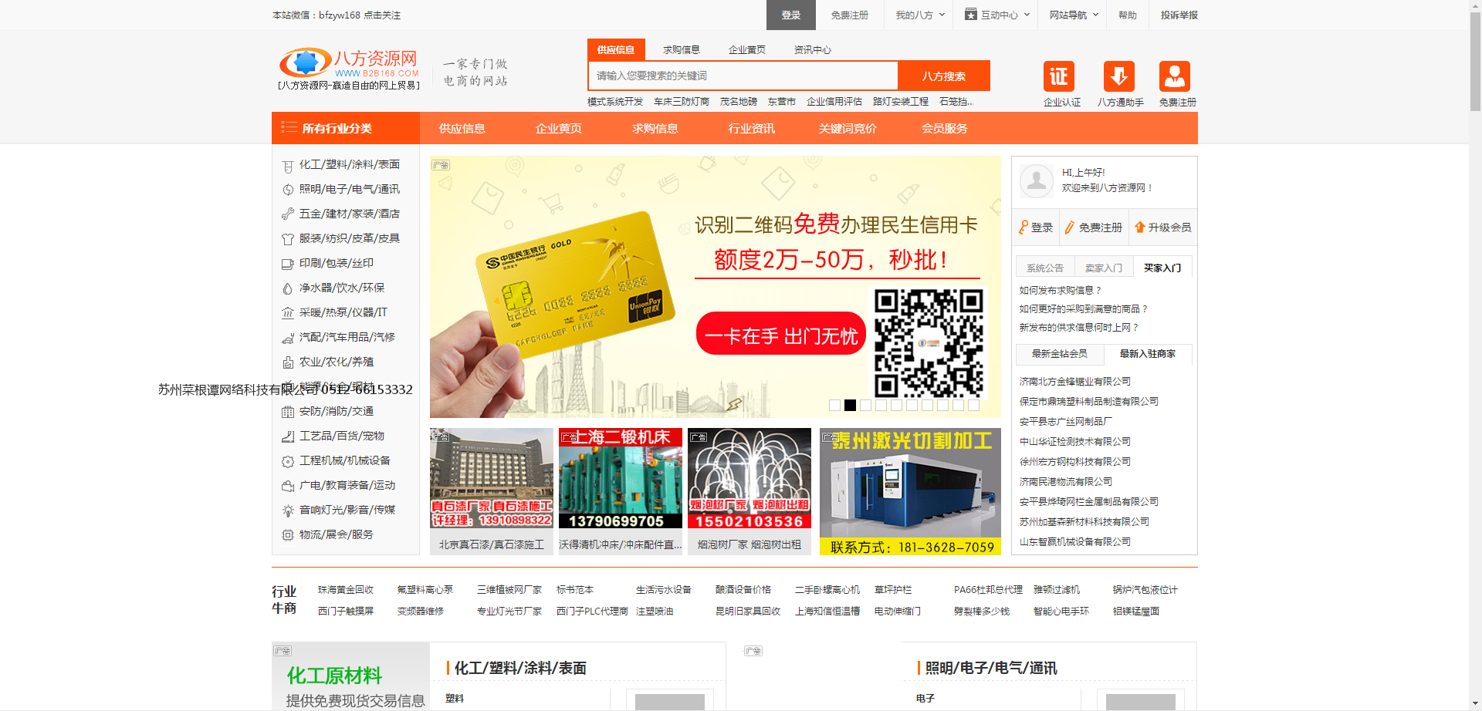Click the key icon beside 登录 in panel
Image resolution: width=1482 pixels, height=711 pixels.
click(x=1024, y=227)
